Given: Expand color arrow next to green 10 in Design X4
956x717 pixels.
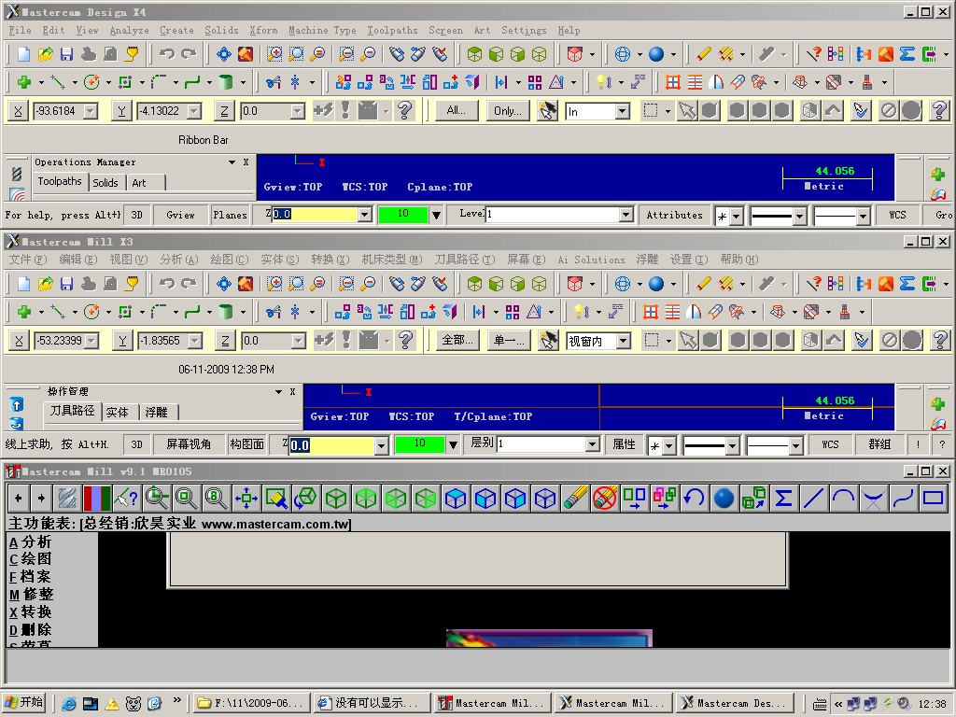Looking at the screenshot, I should pyautogui.click(x=436, y=215).
